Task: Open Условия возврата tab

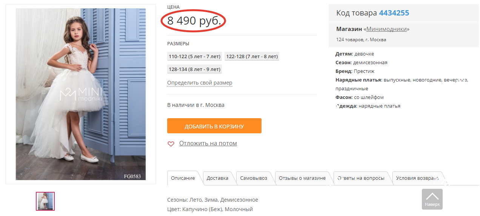Action: pos(417,178)
